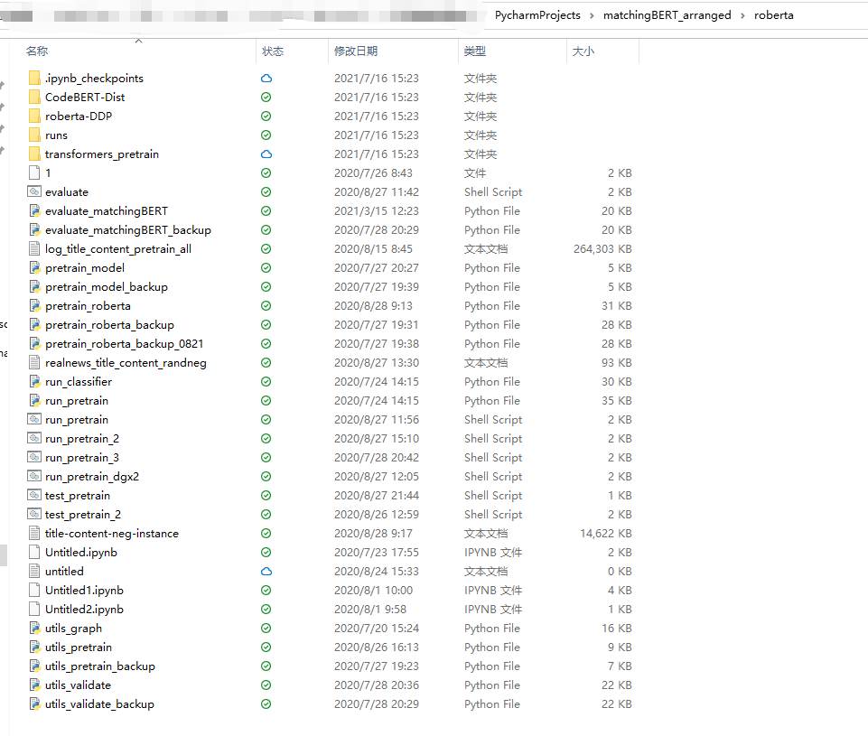The height and width of the screenshot is (736, 868).
Task: Go to PycharmProjects in the address bar
Action: 537,15
